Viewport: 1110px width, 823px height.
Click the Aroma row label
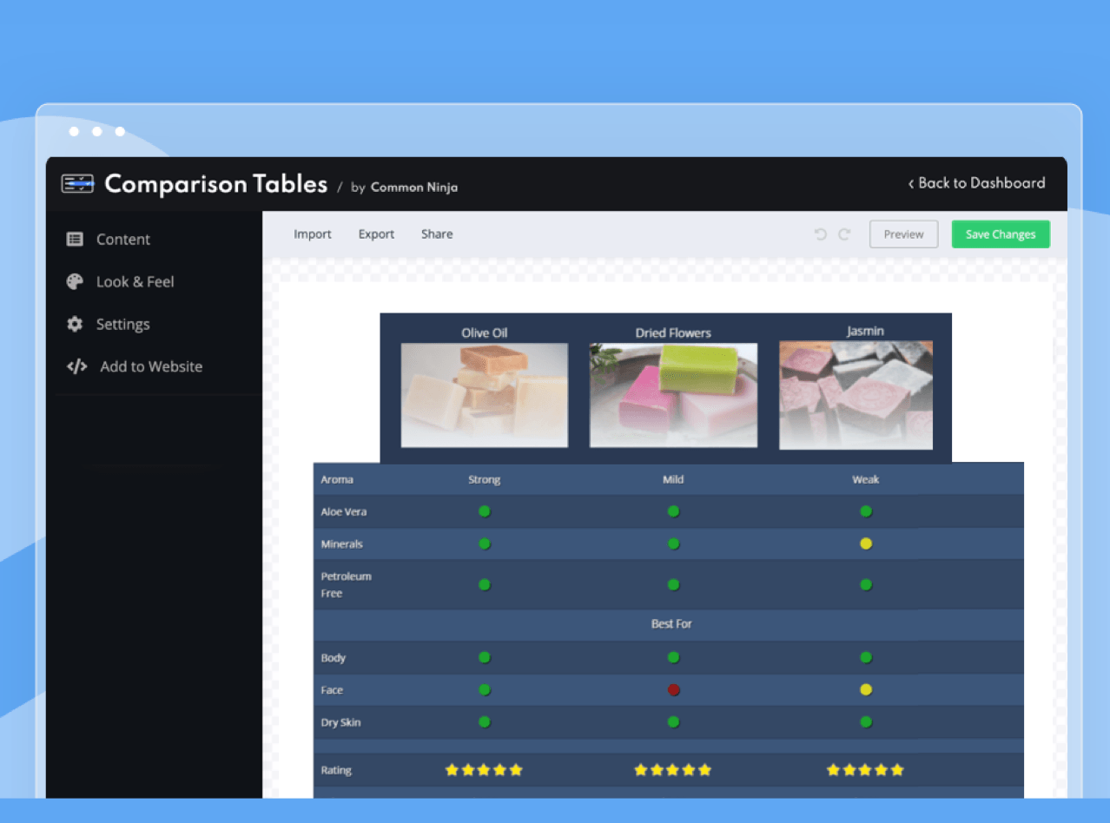tap(337, 479)
